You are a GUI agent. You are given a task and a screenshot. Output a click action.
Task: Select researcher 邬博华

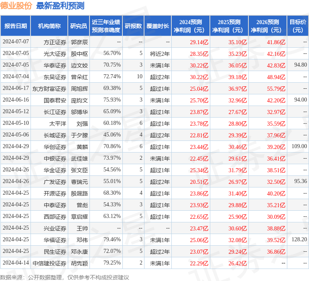pos(79,112)
